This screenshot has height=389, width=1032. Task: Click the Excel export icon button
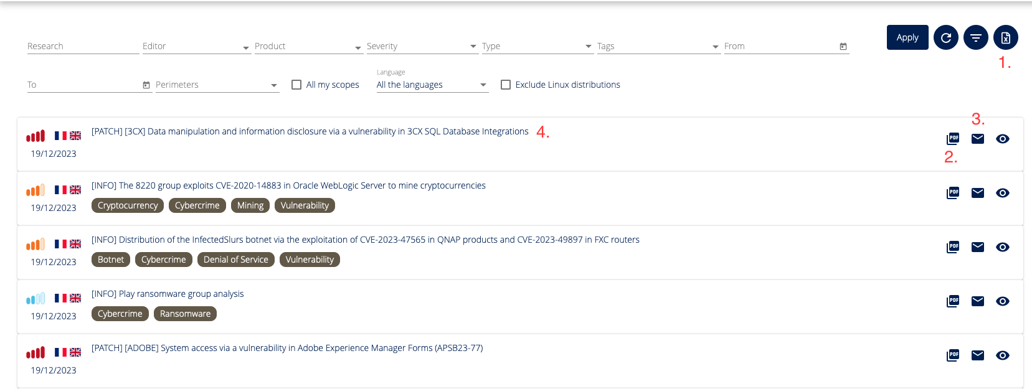pos(1005,37)
